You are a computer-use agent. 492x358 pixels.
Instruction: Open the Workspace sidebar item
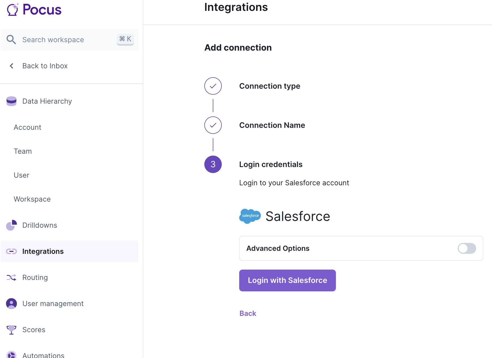[x=32, y=199]
